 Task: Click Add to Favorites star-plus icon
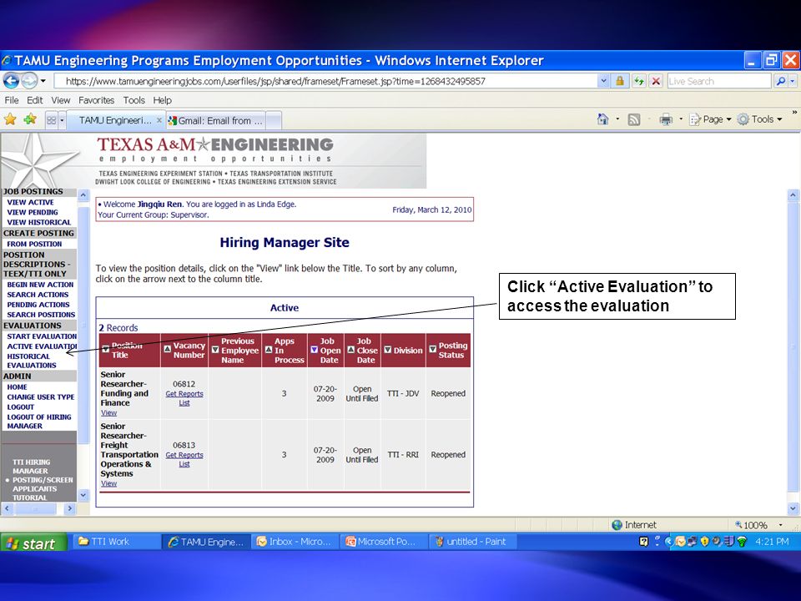30,119
